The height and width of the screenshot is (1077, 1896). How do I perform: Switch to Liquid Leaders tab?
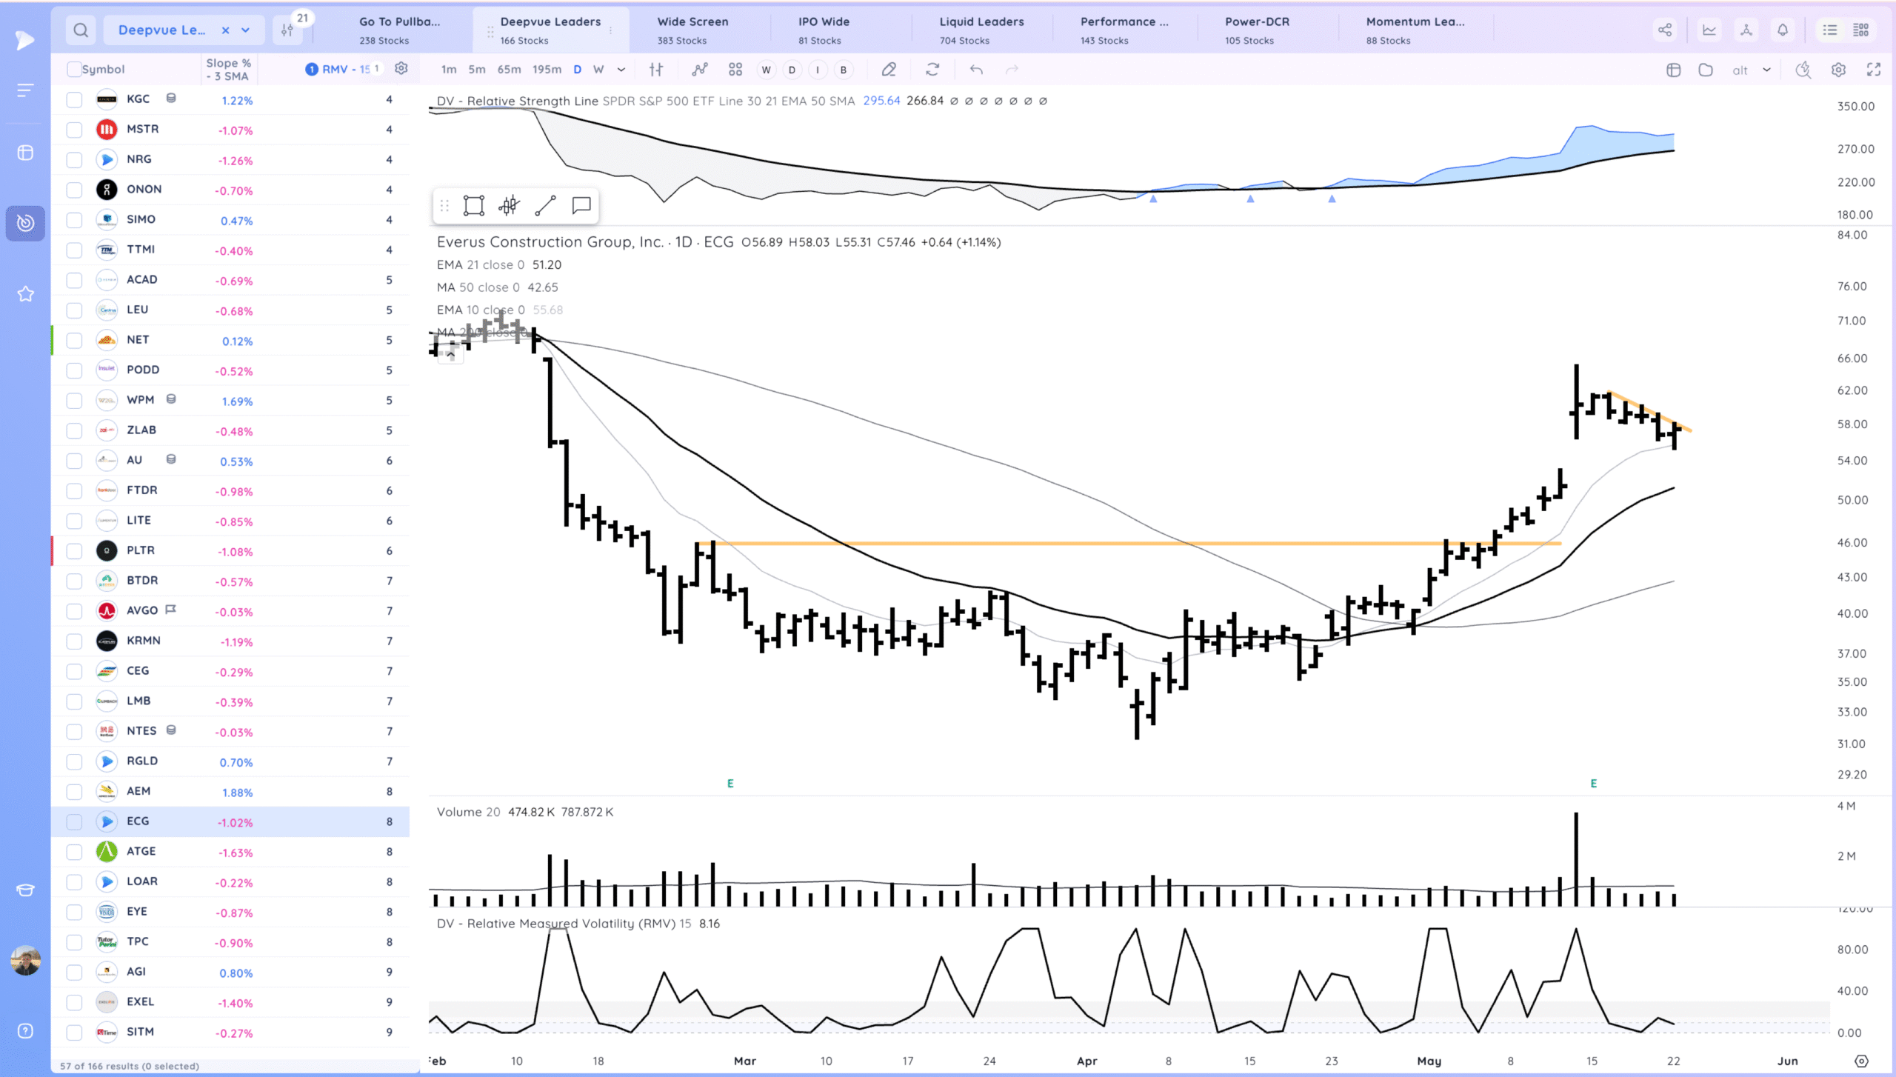(x=981, y=30)
